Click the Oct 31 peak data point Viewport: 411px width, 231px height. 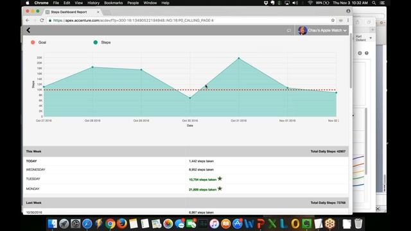click(239, 58)
